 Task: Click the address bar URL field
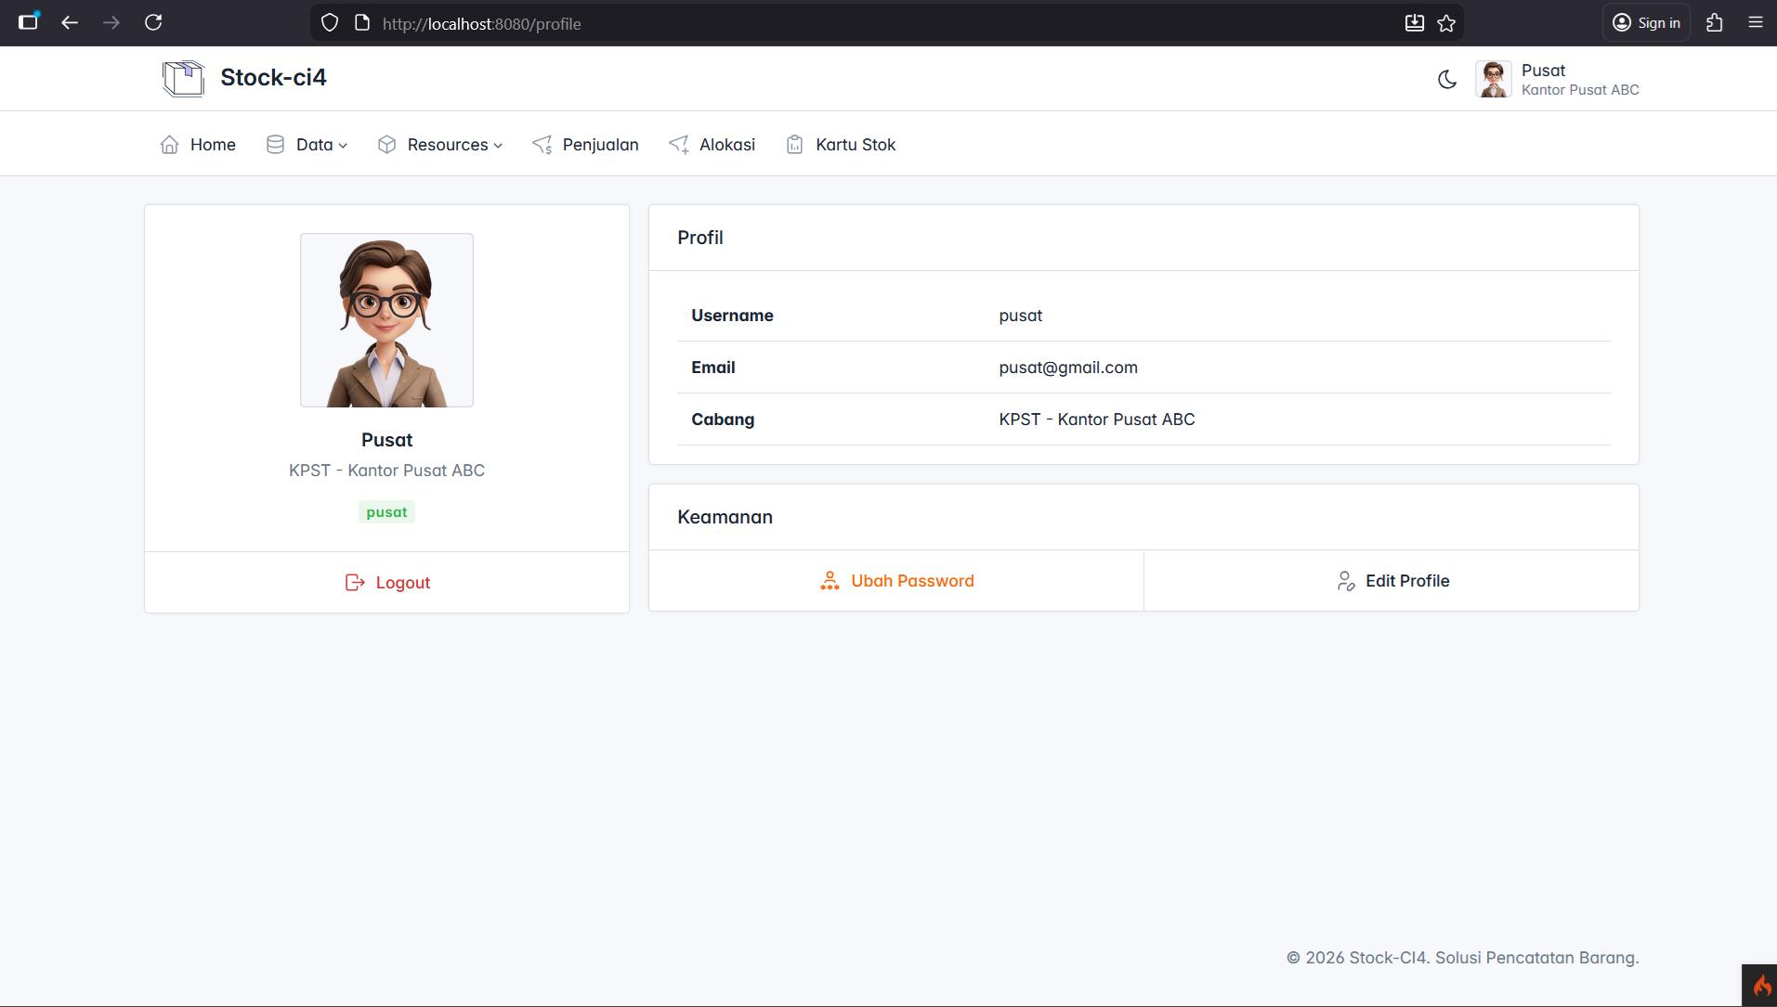coord(887,23)
